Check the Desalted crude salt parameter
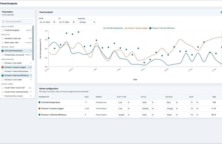Viewport: 222px width, 144px height. point(3,38)
